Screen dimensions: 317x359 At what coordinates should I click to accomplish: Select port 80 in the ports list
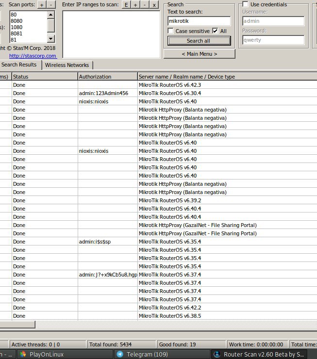(29, 15)
